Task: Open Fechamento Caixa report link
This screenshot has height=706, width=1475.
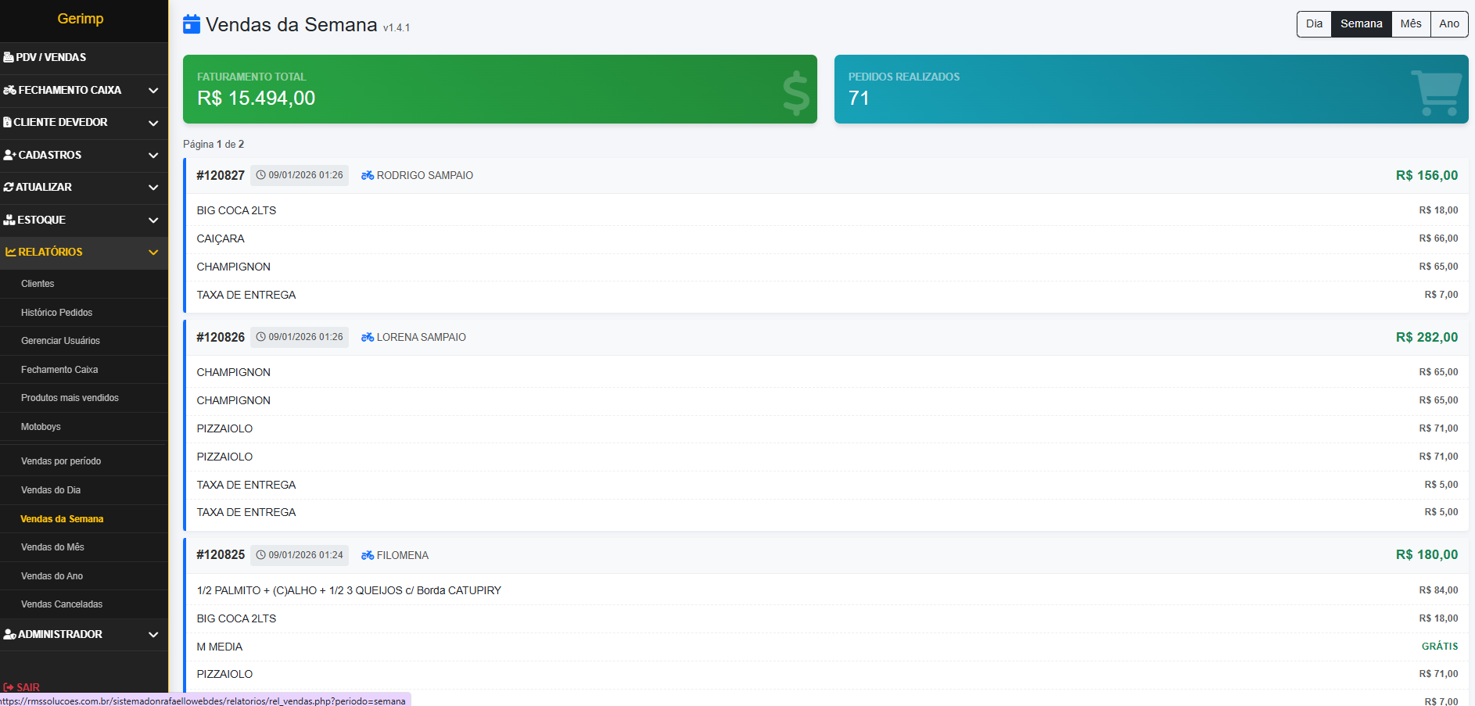Action: pos(84,370)
